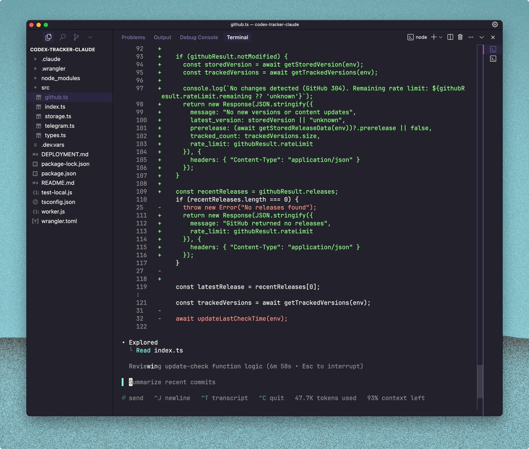Click the reviewing update-check status line

pyautogui.click(x=246, y=367)
